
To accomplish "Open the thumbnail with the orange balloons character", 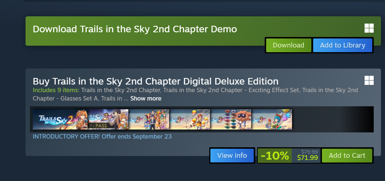I will click(190, 119).
